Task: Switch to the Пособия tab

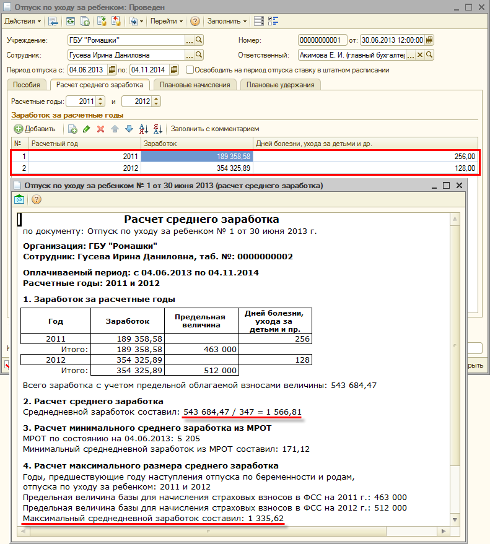Action: (x=28, y=85)
